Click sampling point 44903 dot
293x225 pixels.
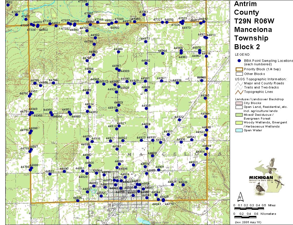tap(193, 165)
